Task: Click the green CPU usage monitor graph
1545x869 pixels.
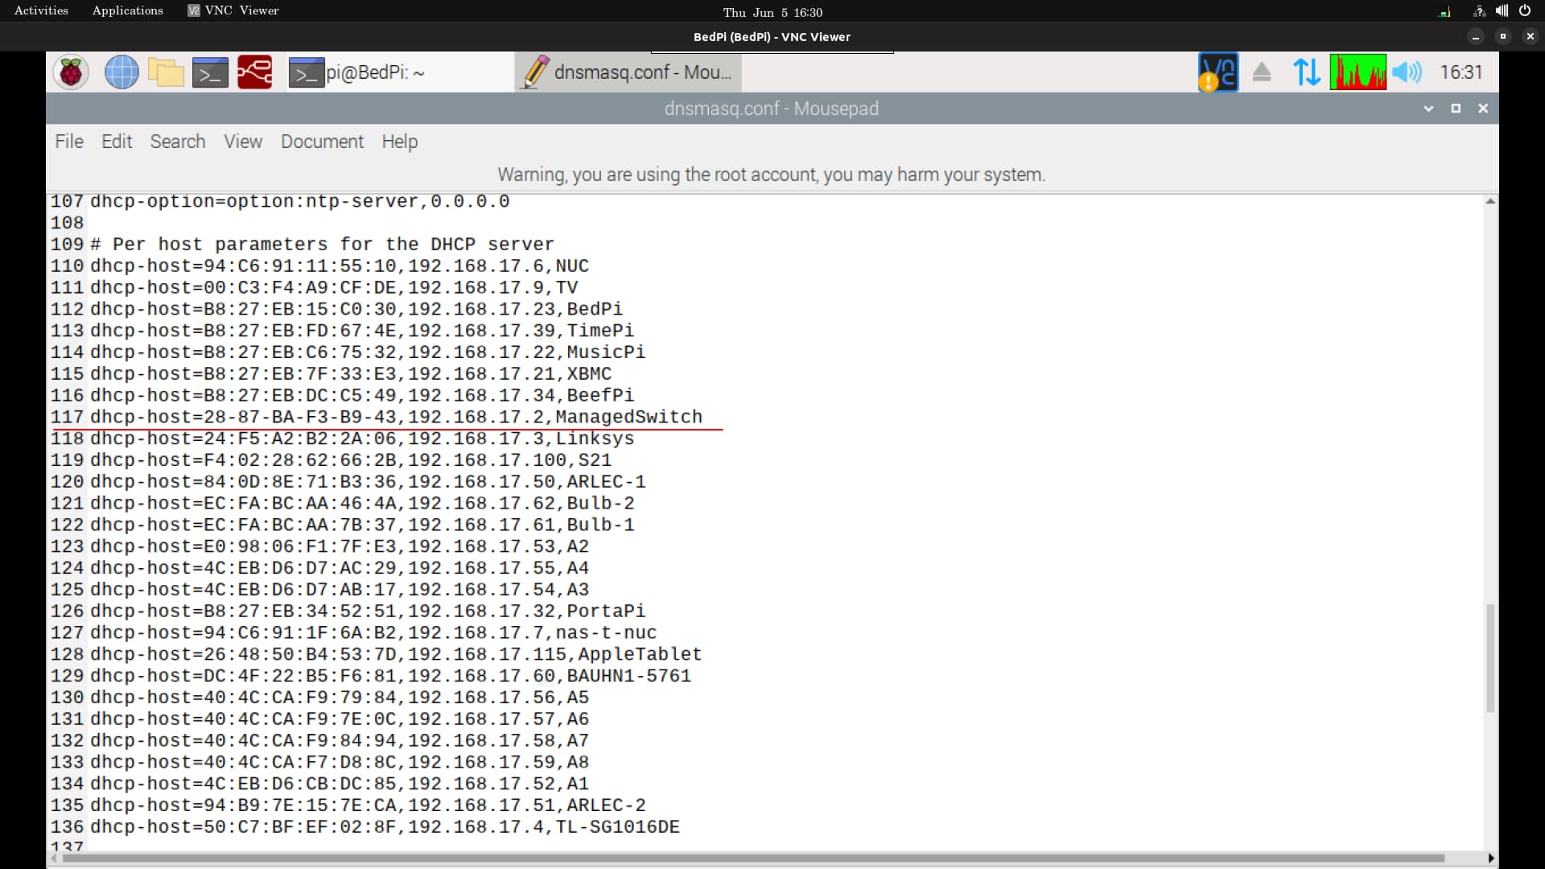Action: tap(1358, 72)
